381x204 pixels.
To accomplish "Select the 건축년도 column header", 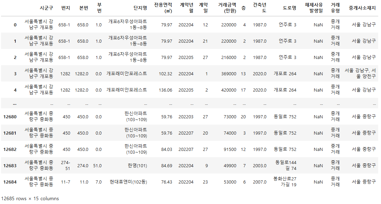I will click(260, 8).
